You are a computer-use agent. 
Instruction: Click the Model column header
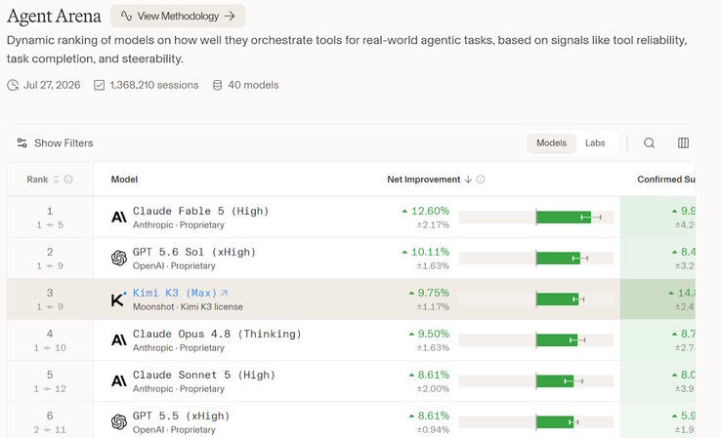[124, 179]
